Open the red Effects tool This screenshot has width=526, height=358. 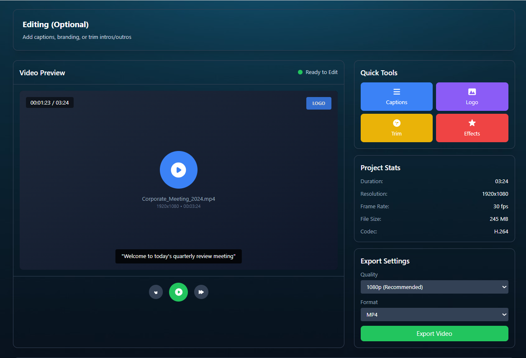tap(472, 128)
